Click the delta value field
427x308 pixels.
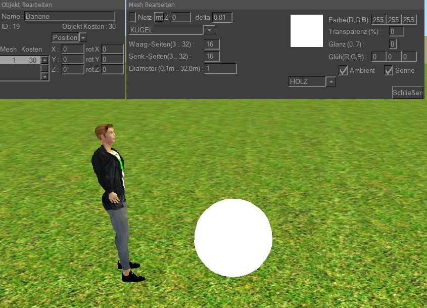point(222,17)
